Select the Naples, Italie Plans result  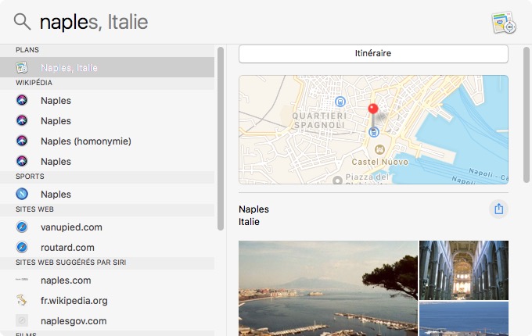(x=70, y=68)
